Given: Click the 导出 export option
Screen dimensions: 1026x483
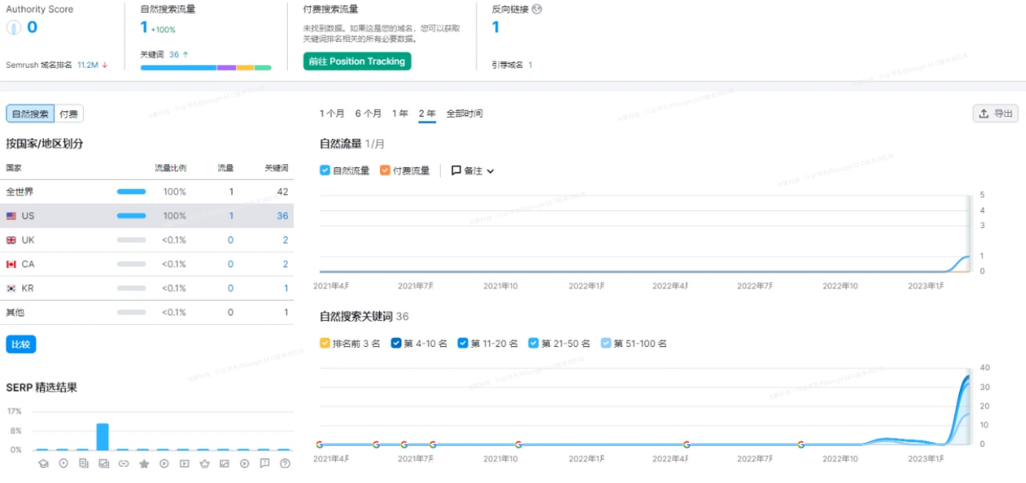Looking at the screenshot, I should (x=996, y=113).
